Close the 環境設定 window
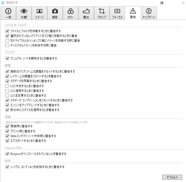The image size is (186, 182). point(182,3)
